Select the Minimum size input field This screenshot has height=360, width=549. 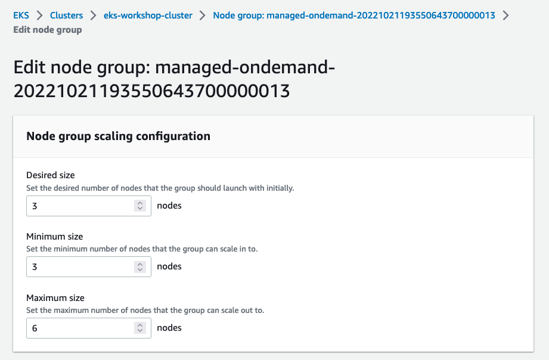(77, 266)
